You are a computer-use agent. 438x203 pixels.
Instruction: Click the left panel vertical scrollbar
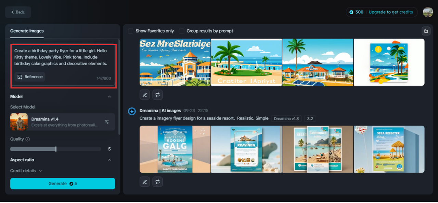[x=119, y=87]
